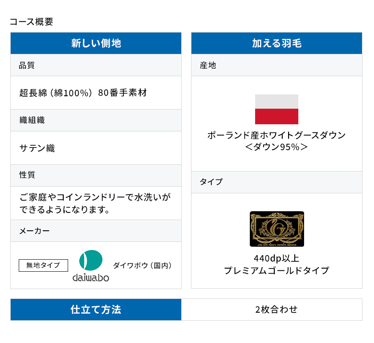This screenshot has width=374, height=343.
Task: Click the 品質 row label
Action: [27, 65]
